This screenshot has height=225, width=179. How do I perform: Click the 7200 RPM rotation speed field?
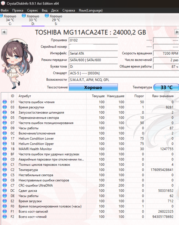[166, 53]
